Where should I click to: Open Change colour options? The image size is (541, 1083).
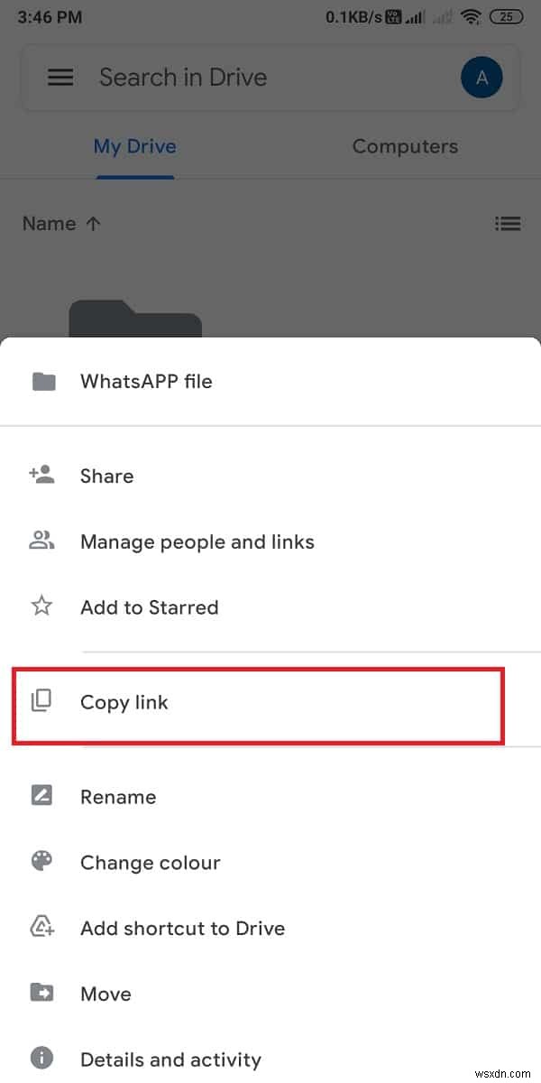tap(150, 862)
